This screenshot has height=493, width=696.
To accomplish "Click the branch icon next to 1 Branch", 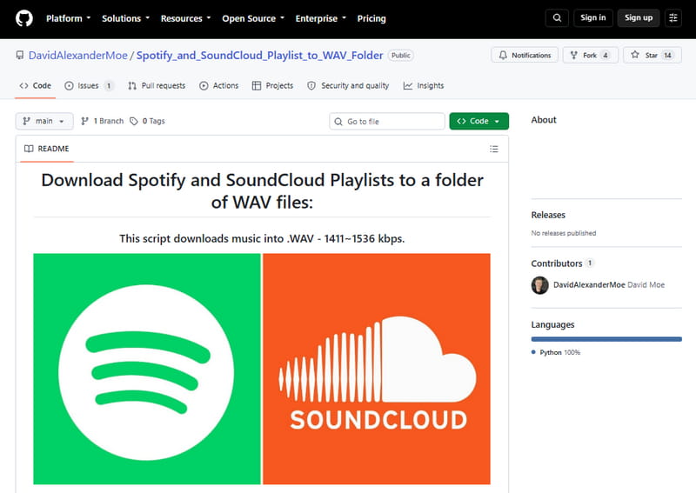I will tap(84, 121).
